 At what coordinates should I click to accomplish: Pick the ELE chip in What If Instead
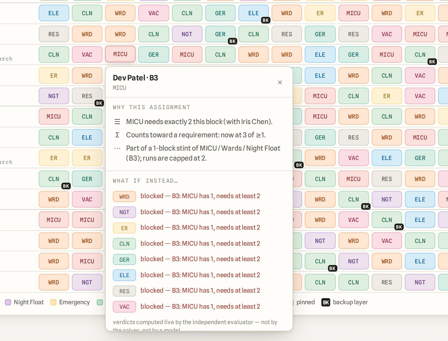[x=124, y=275]
